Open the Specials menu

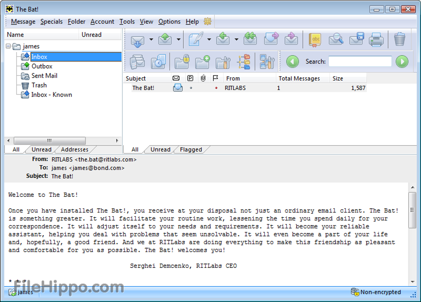pyautogui.click(x=52, y=21)
